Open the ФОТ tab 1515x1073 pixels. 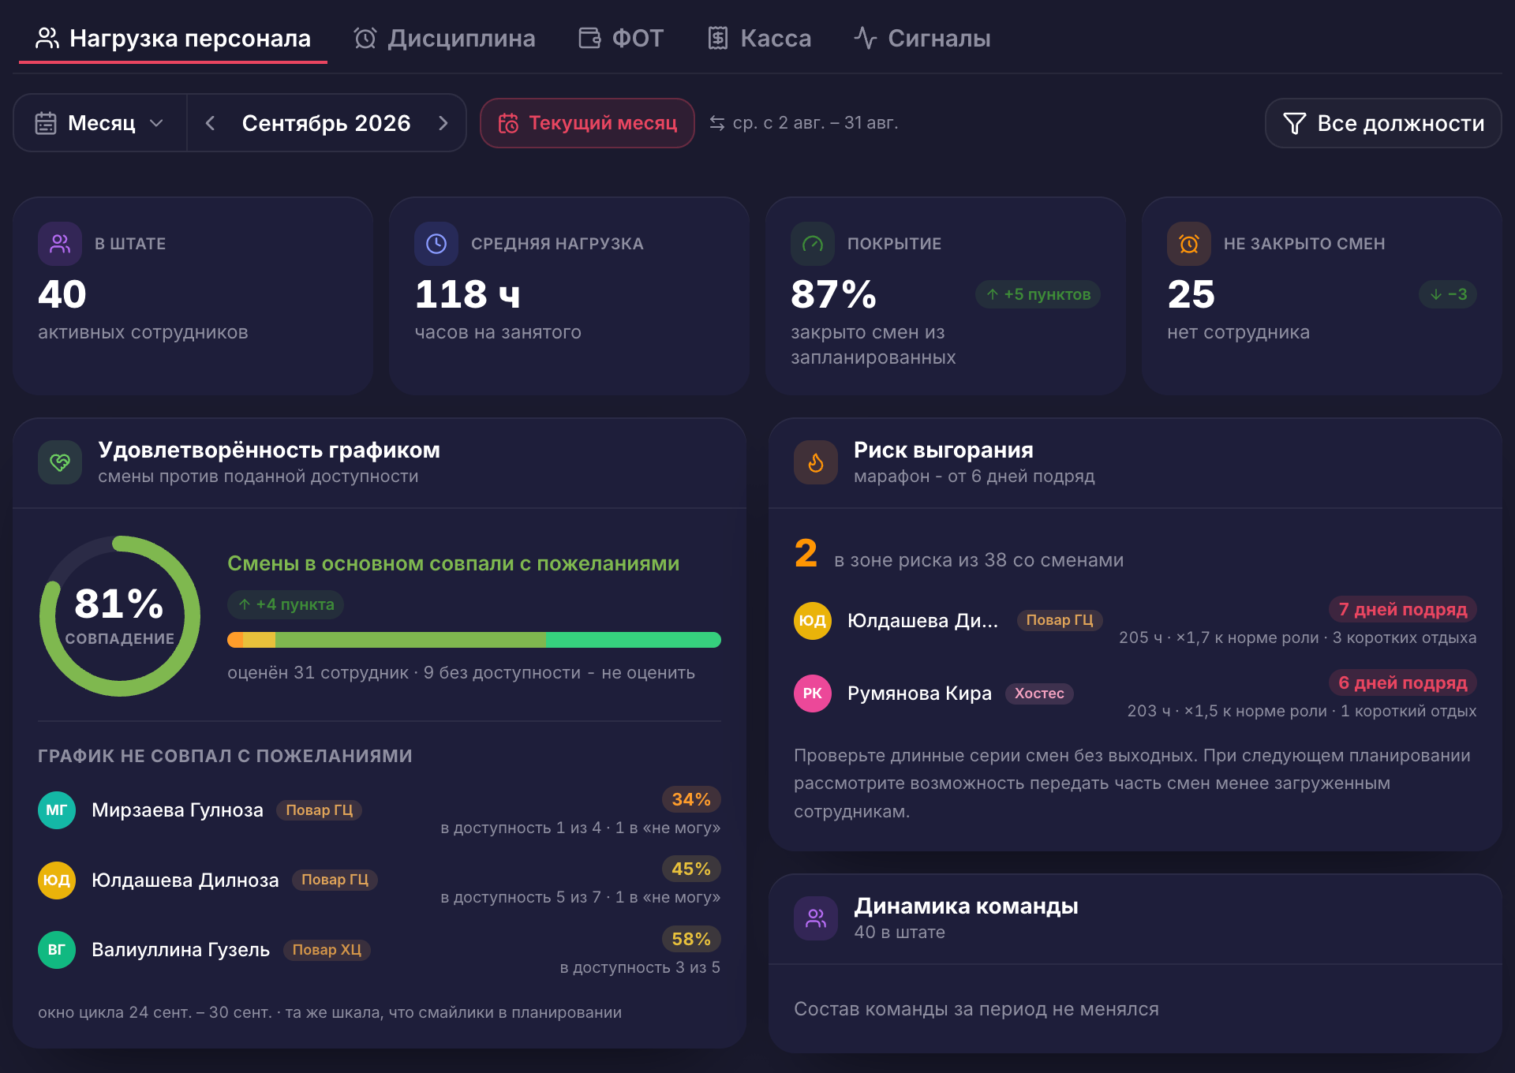(x=621, y=38)
